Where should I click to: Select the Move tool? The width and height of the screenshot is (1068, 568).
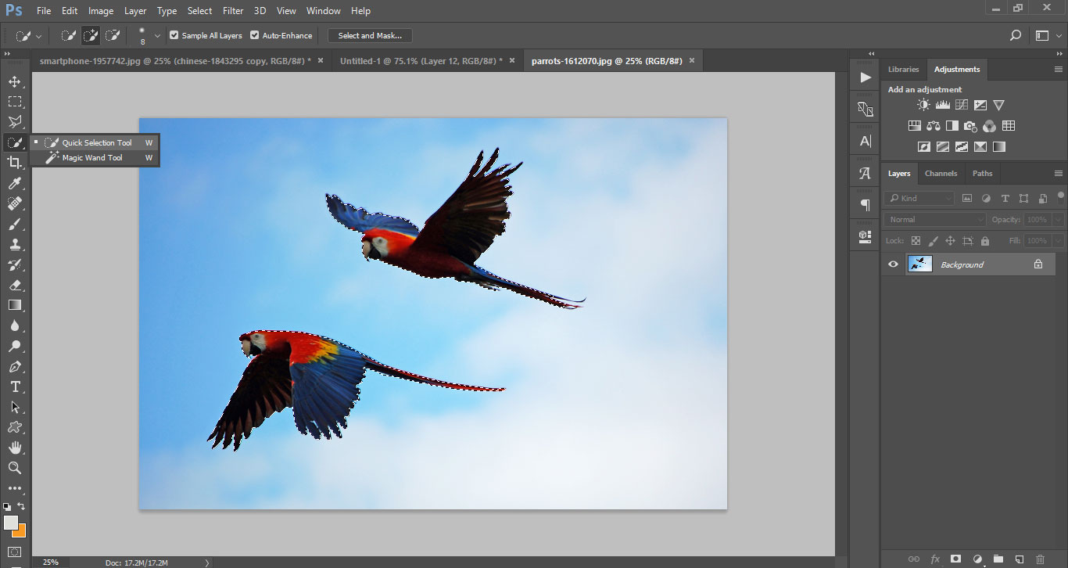coord(14,81)
